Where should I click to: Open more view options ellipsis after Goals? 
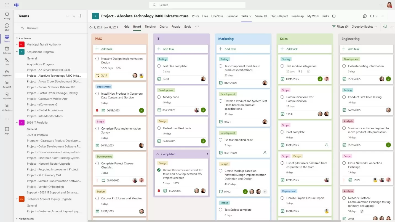click(197, 26)
